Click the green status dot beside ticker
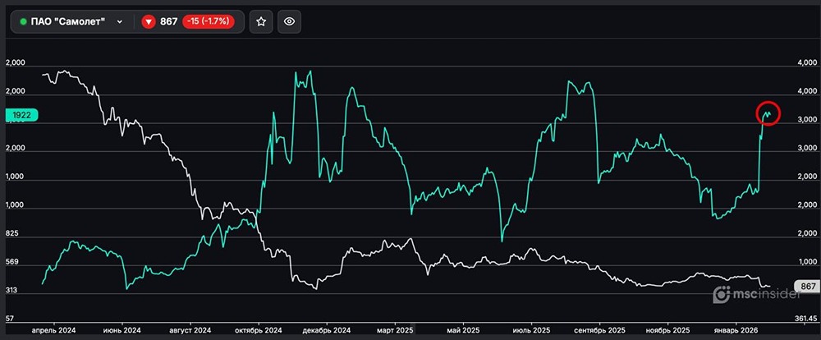821x340 pixels. point(23,22)
